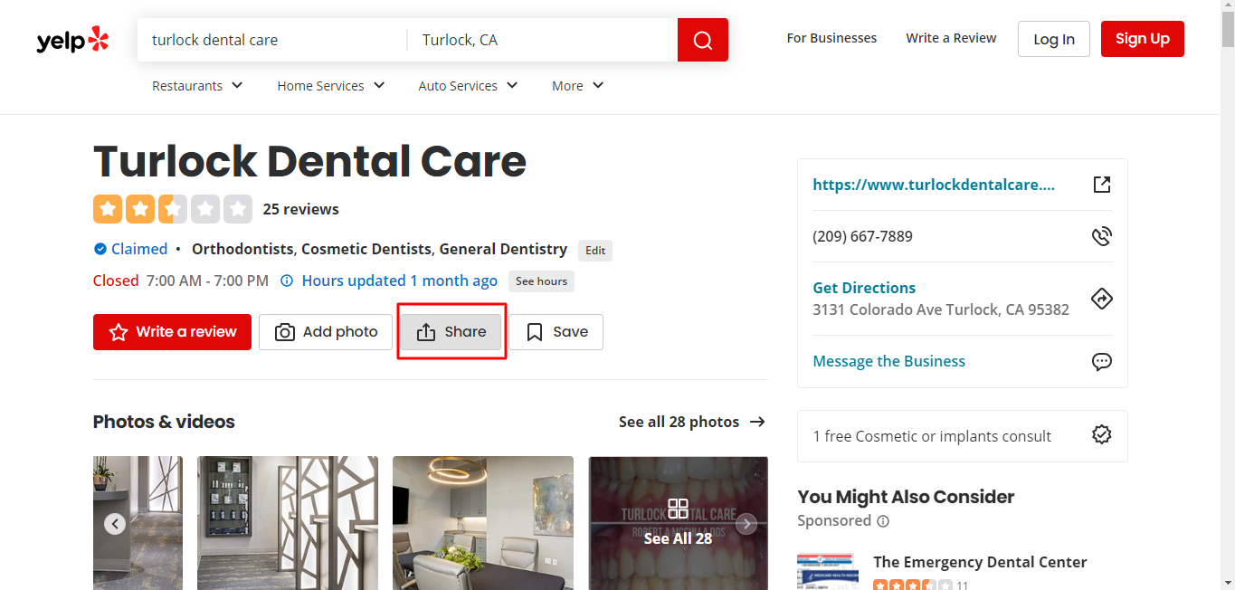Click the next photo arrow

(x=746, y=524)
